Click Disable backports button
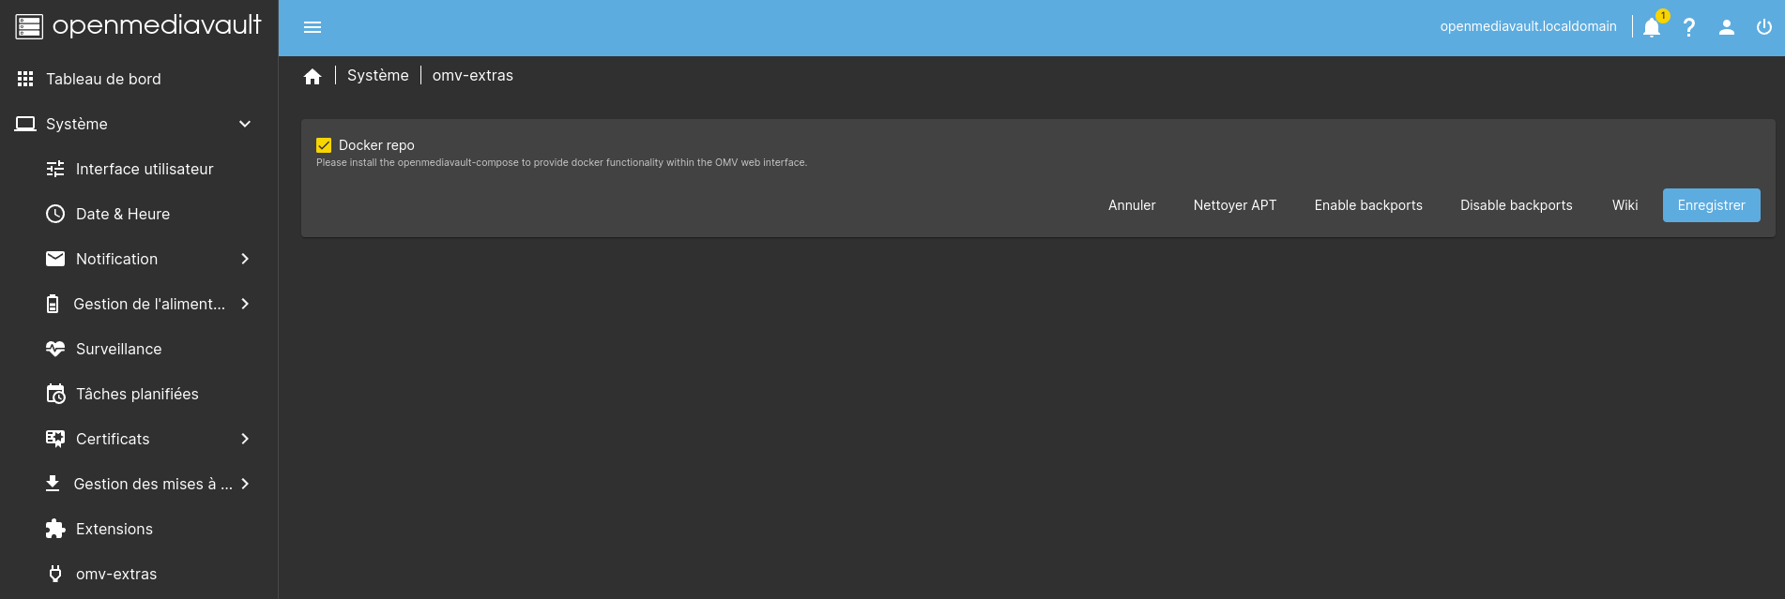 coord(1517,205)
